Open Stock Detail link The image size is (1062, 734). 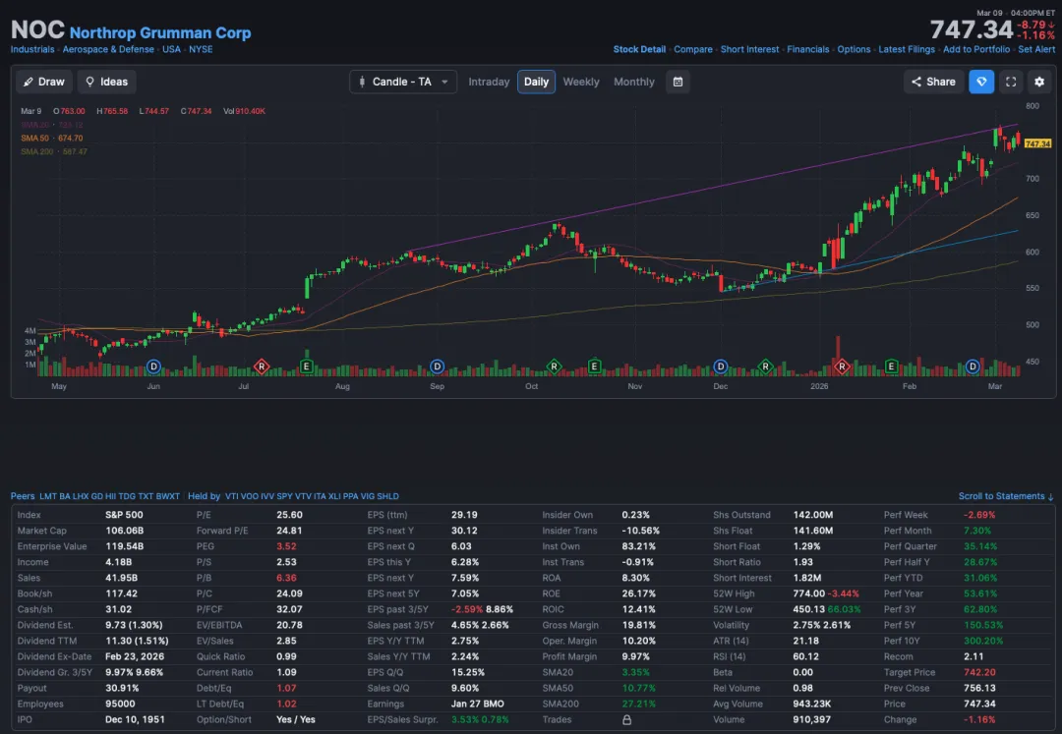pyautogui.click(x=639, y=49)
